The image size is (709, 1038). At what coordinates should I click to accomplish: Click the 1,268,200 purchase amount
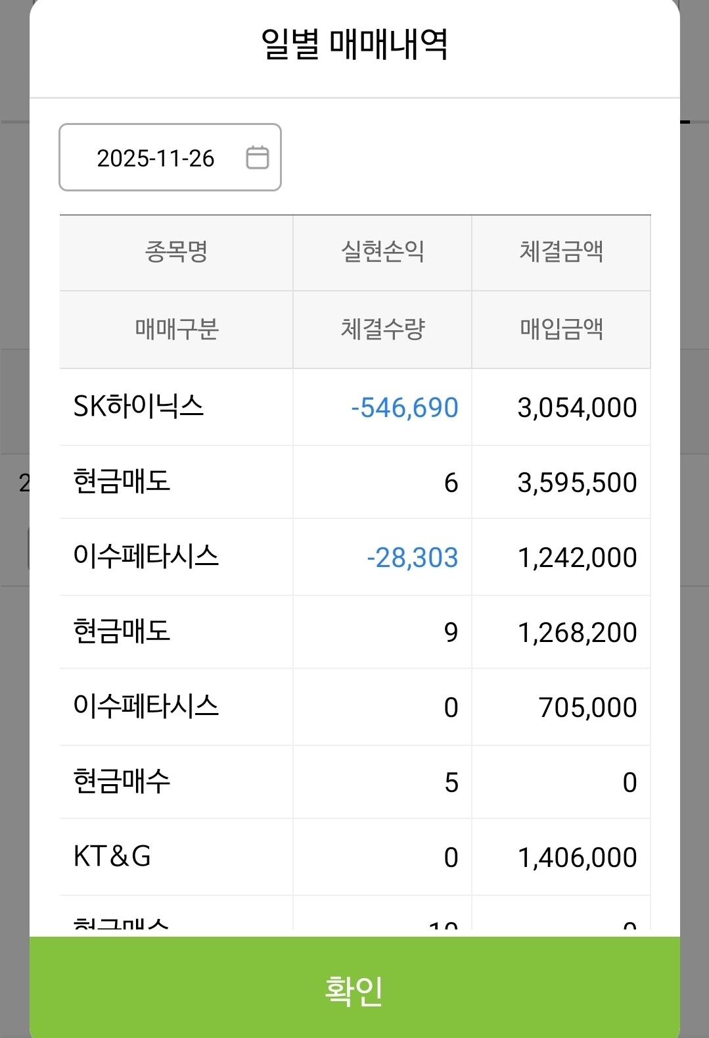(x=577, y=633)
